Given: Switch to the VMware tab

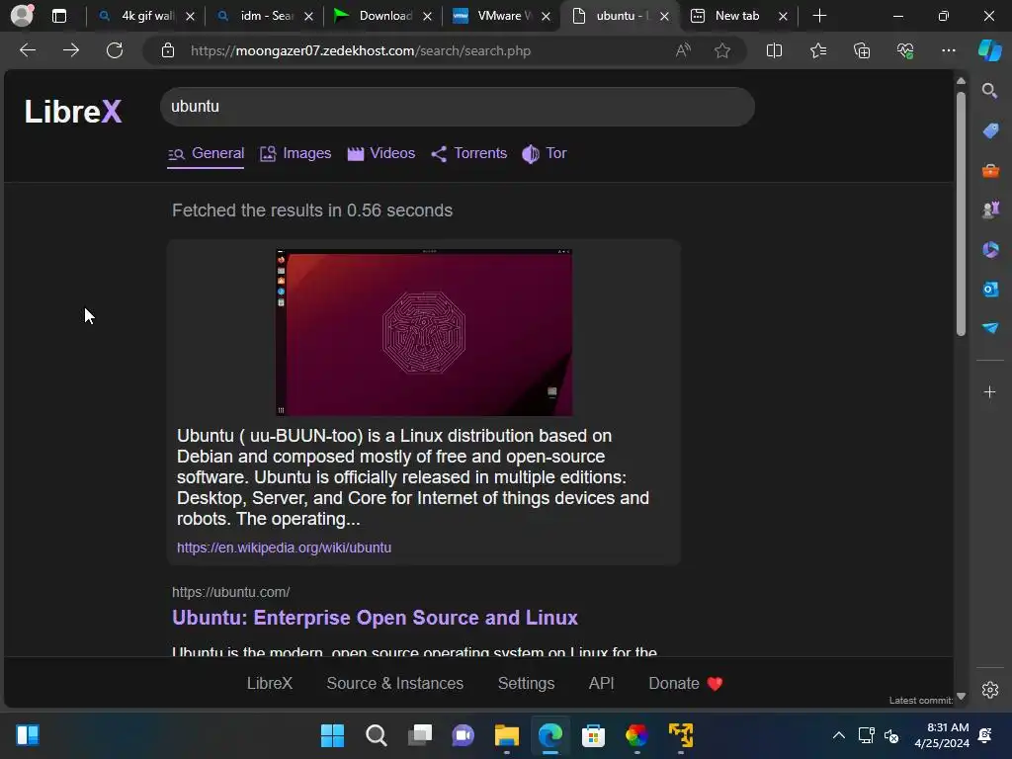Looking at the screenshot, I should click(x=502, y=16).
